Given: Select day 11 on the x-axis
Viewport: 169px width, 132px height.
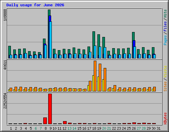Looking at the screenshot, I should tap(59, 128).
